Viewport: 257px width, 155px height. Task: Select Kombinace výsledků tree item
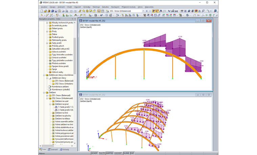pos(61,89)
